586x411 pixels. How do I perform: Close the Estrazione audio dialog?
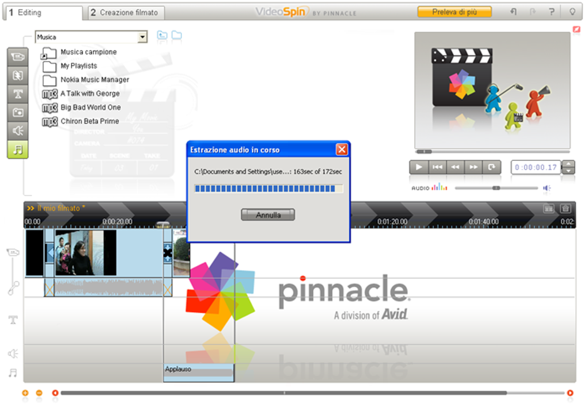(x=342, y=149)
